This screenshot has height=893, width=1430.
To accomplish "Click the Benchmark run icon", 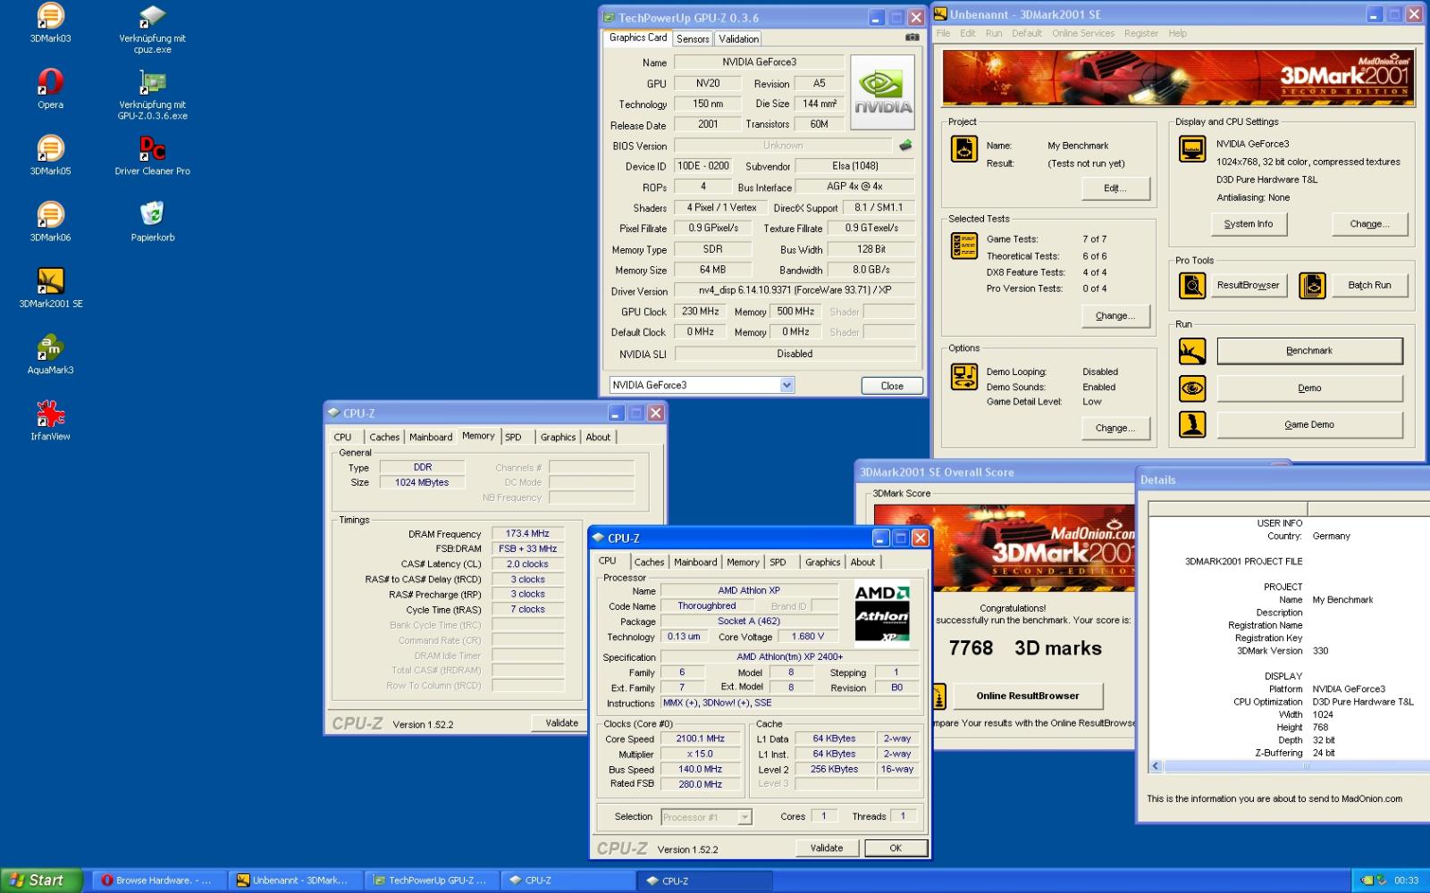I will [x=1192, y=351].
